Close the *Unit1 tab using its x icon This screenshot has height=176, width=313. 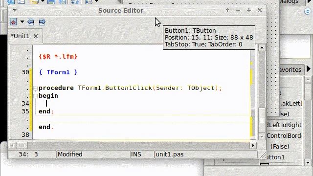pos(36,36)
